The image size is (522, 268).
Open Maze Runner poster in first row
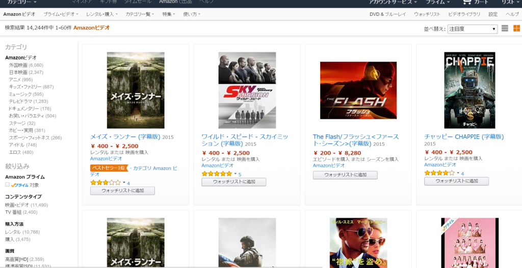click(136, 91)
